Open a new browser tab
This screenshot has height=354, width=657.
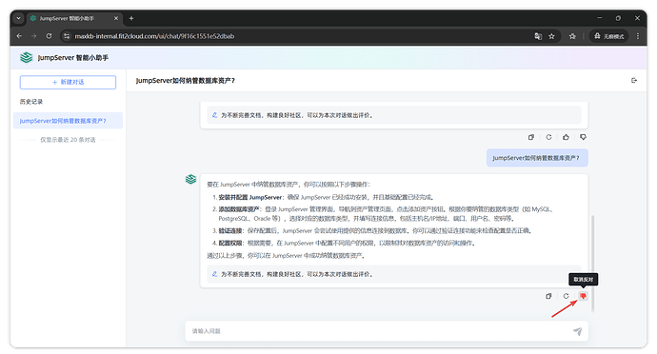coord(131,18)
